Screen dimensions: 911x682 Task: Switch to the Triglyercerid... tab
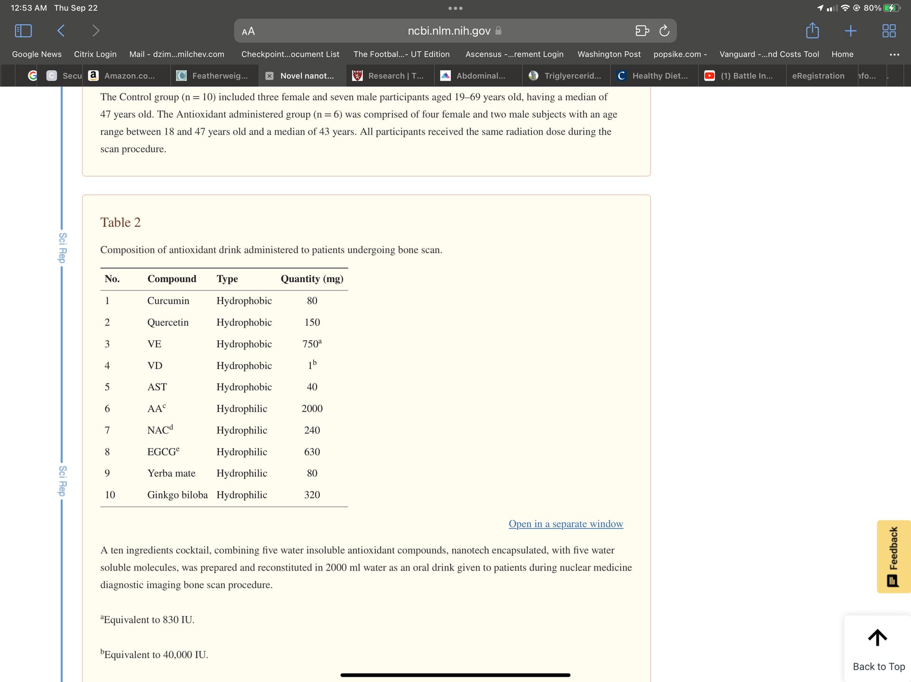(x=566, y=76)
